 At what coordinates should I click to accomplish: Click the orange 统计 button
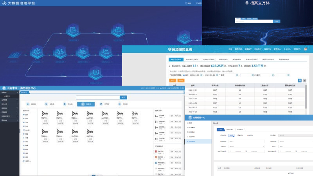173,80
